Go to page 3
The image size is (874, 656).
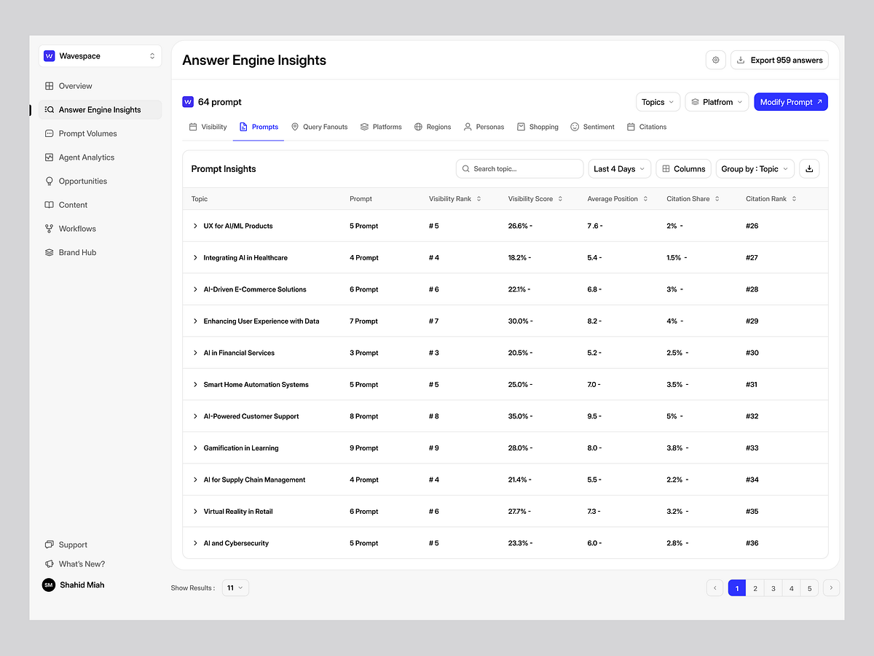coord(773,588)
